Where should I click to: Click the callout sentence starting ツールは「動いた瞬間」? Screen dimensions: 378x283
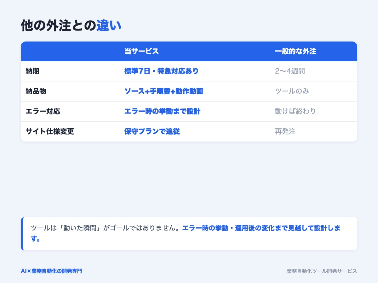tap(186, 234)
